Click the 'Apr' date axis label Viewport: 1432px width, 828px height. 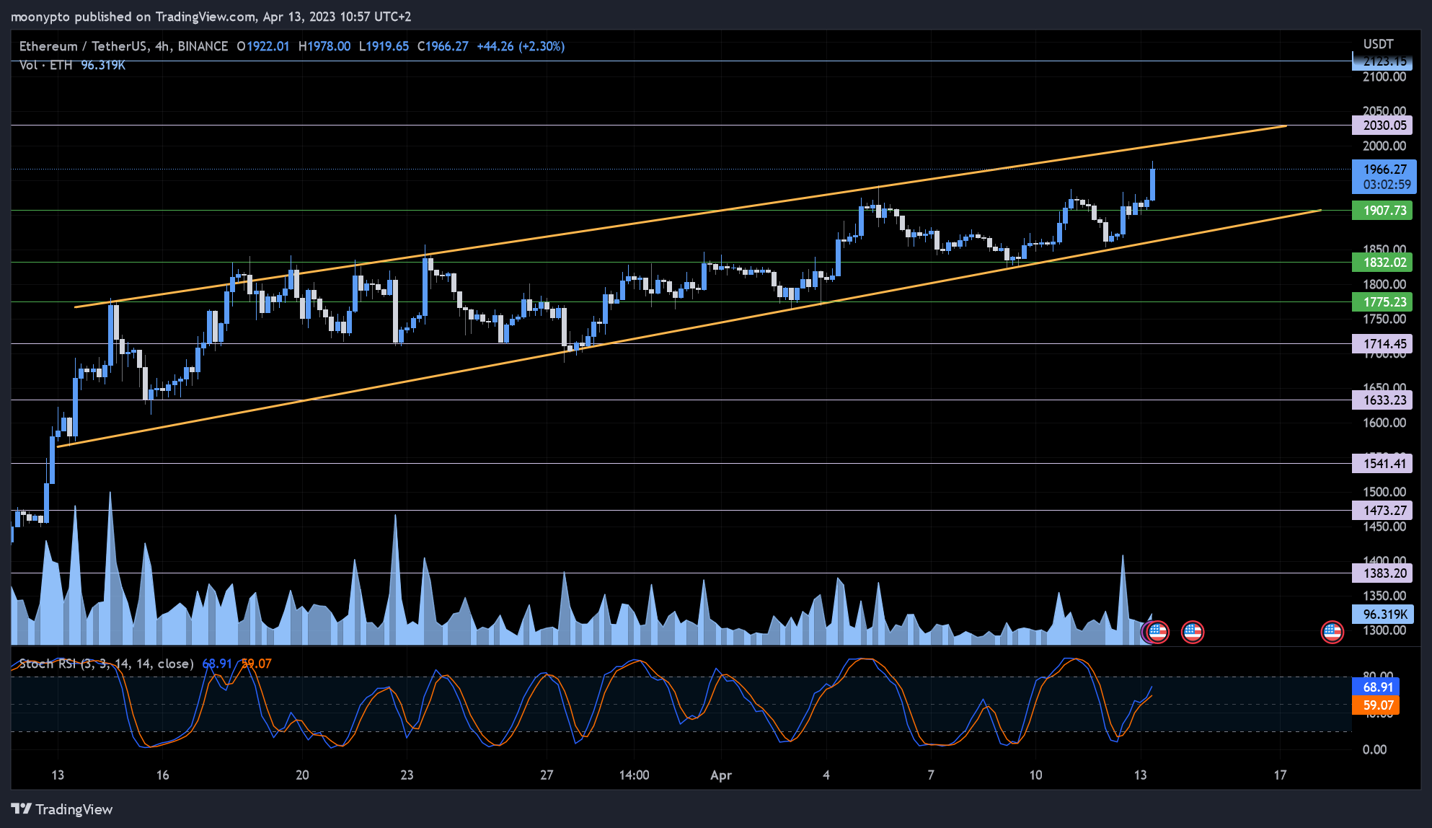[x=721, y=775]
